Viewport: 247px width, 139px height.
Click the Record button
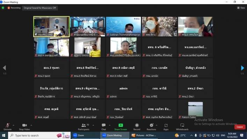click(137, 127)
